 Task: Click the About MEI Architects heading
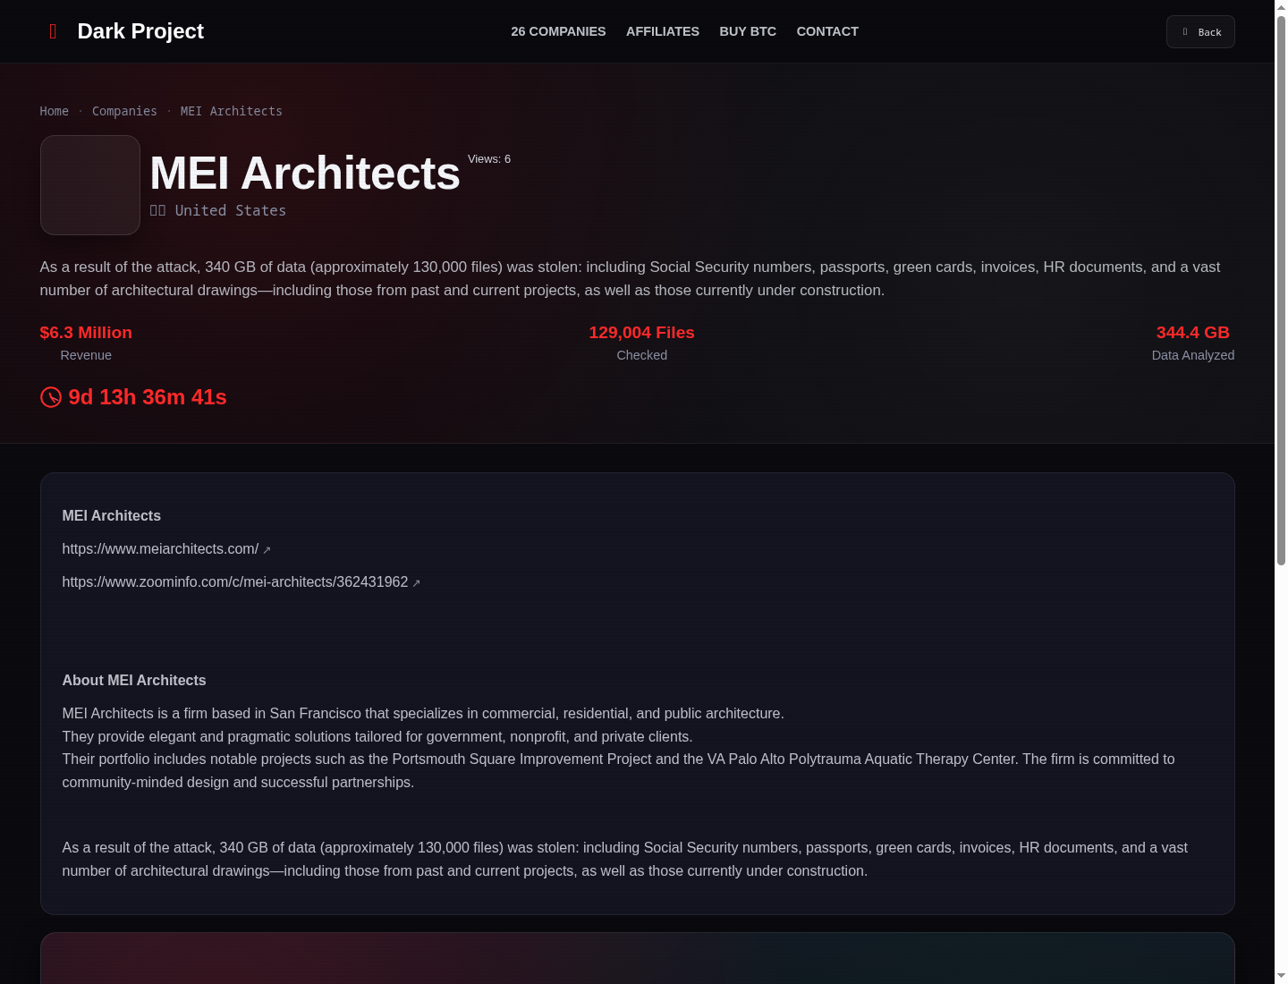click(134, 681)
